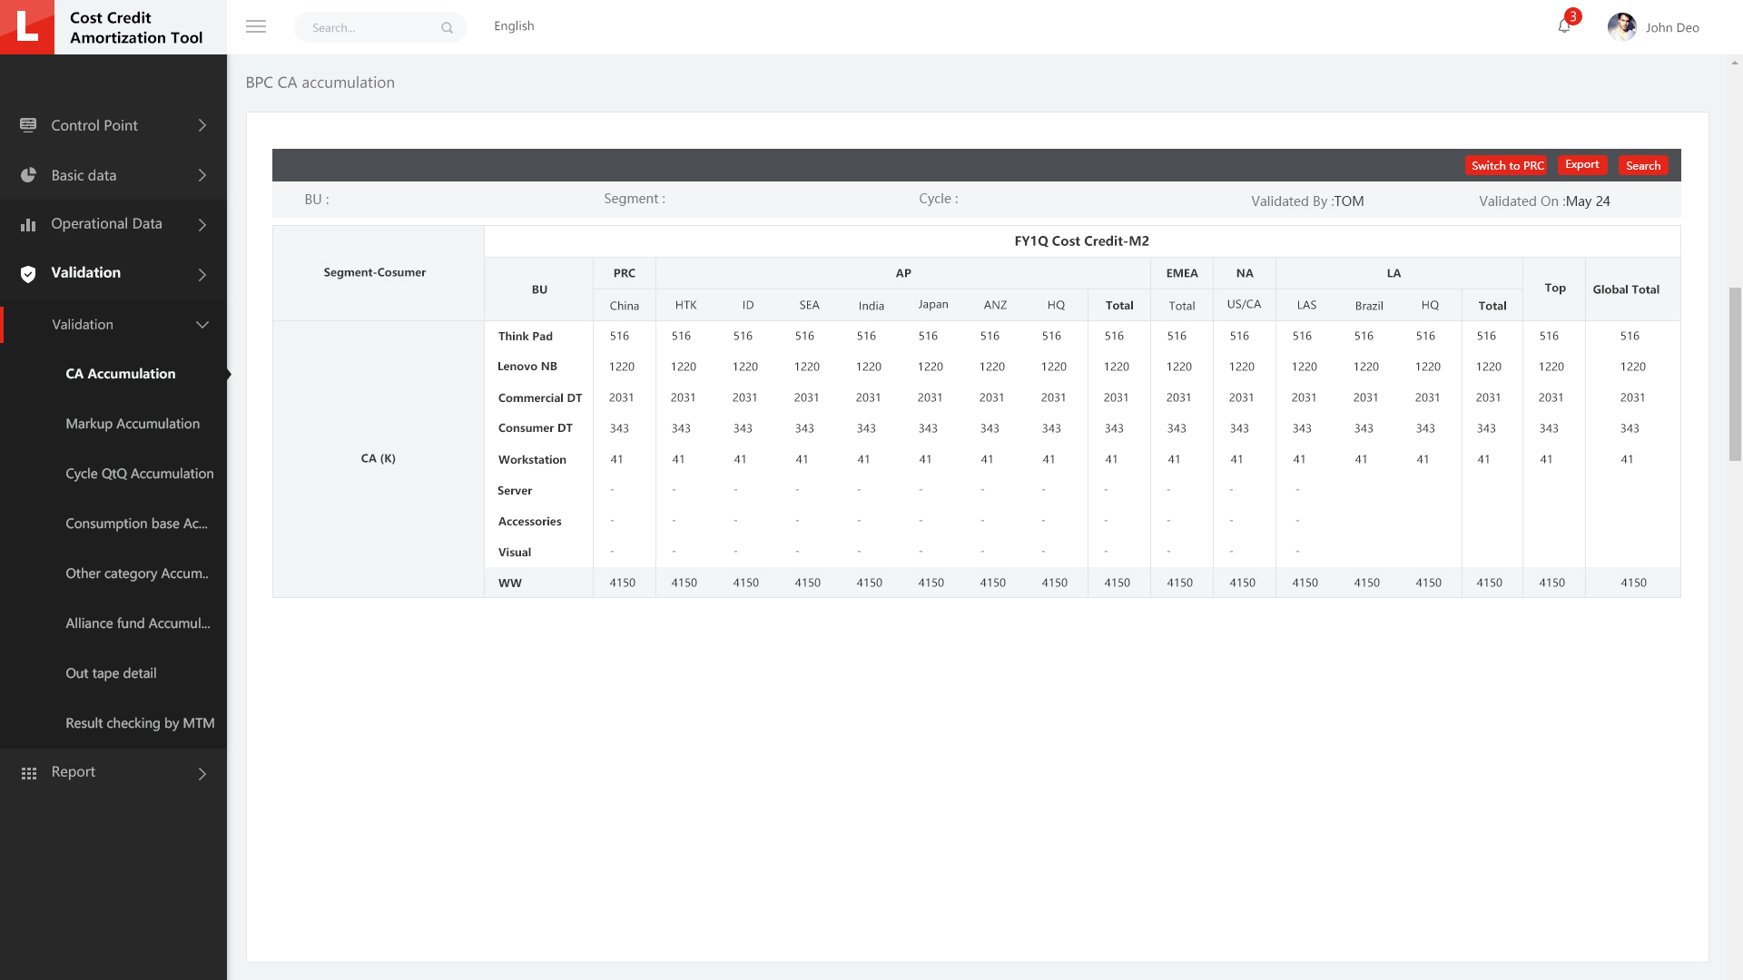Screen dimensions: 1743x980
Task: Click the John Deo user name
Action: (x=1672, y=27)
